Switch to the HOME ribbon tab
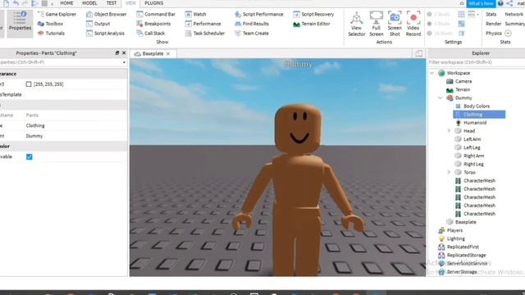The width and height of the screenshot is (525, 295). pyautogui.click(x=66, y=3)
